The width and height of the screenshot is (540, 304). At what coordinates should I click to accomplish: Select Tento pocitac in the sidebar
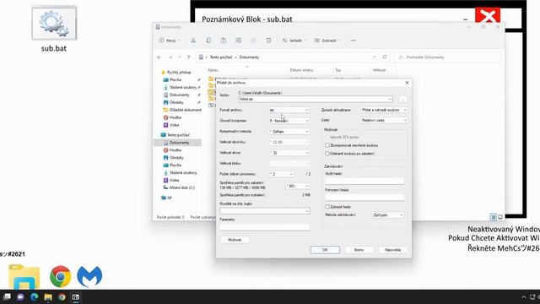tap(175, 135)
